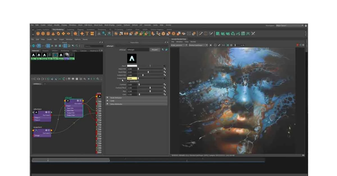The height and width of the screenshot is (176, 337).
Task: Open the Arnold menu in Maya's menu bar
Action: tap(168, 25)
